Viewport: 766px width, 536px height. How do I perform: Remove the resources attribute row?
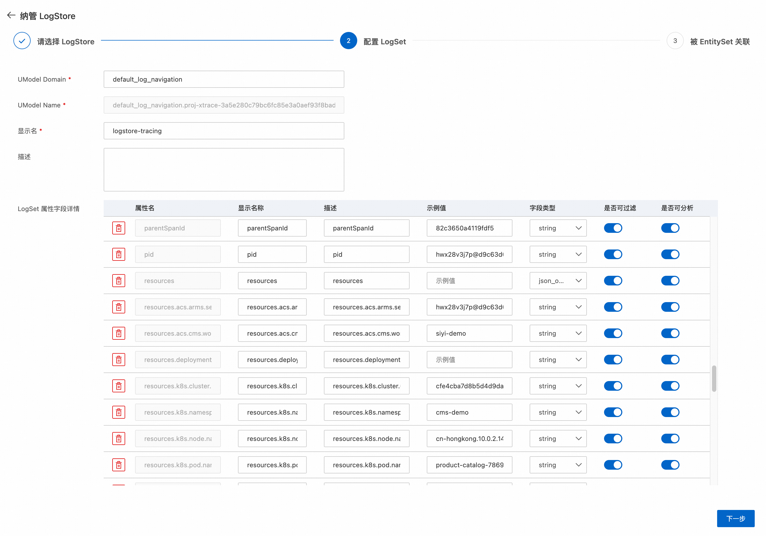[x=118, y=281]
